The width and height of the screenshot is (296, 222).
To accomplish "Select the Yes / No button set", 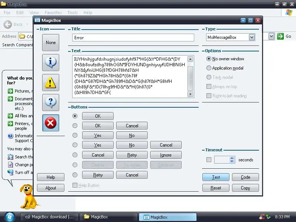I will 75,135.
